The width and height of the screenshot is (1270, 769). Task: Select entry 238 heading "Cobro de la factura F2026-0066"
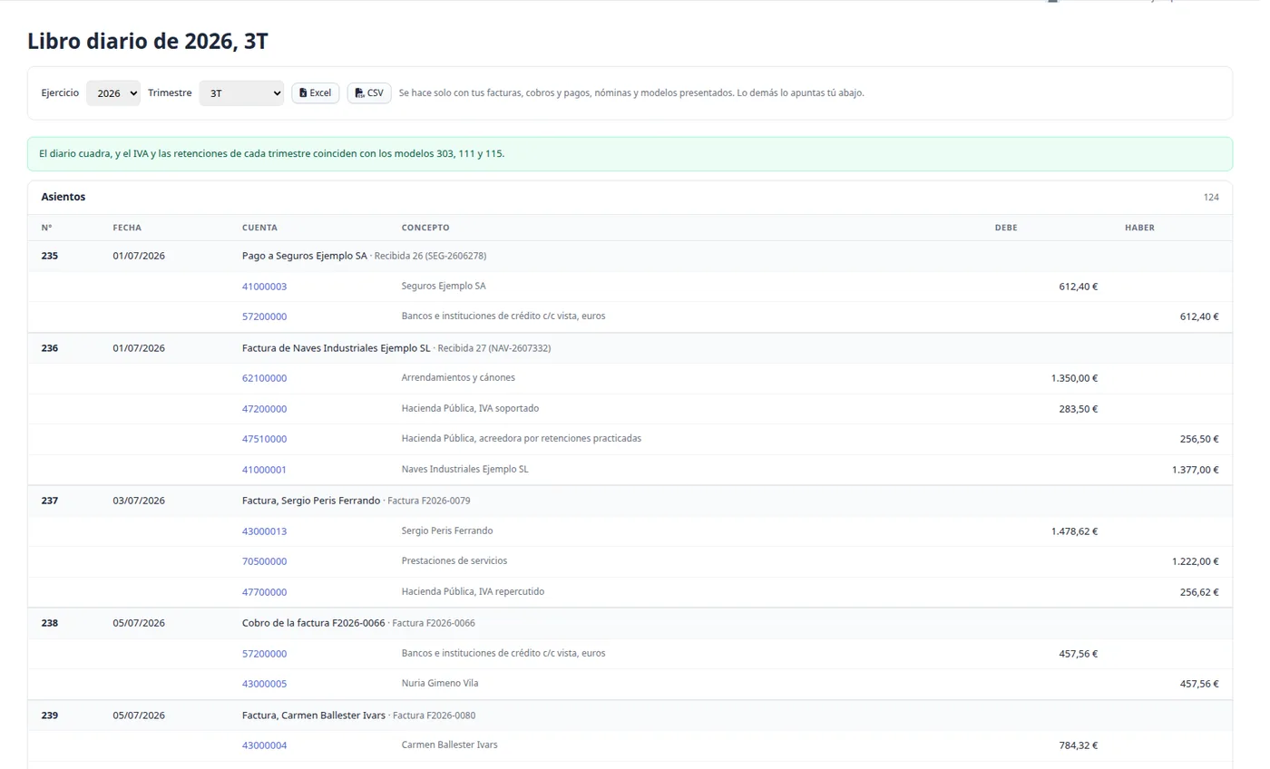coord(314,623)
